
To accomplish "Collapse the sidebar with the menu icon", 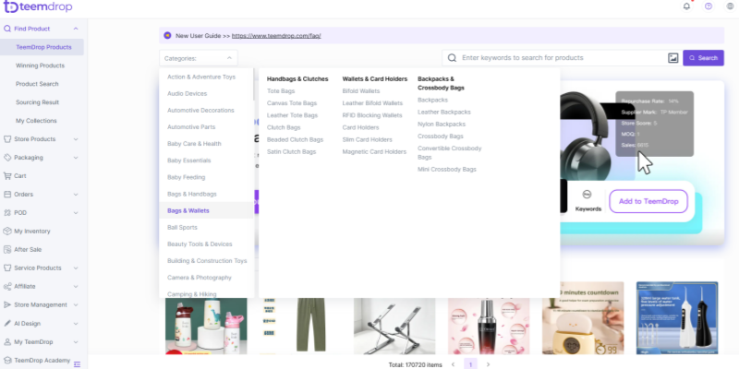I will tap(78, 364).
